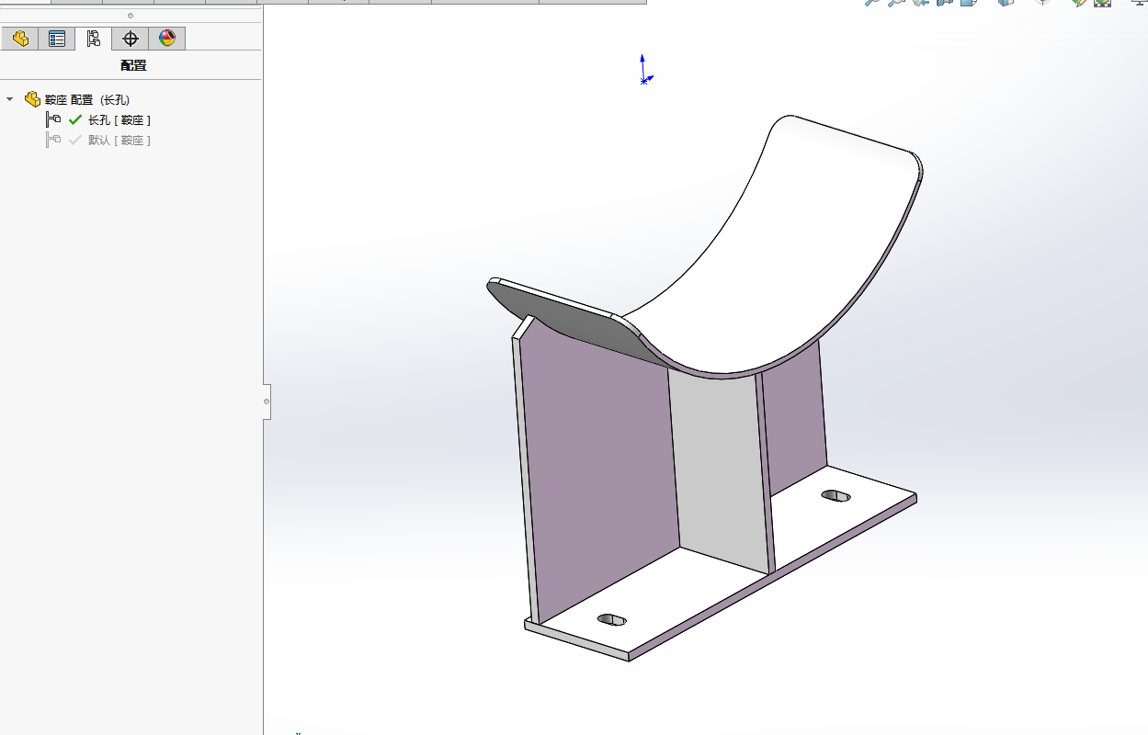
Task: Switch to the FeatureManager design tree tab
Action: pyautogui.click(x=20, y=39)
